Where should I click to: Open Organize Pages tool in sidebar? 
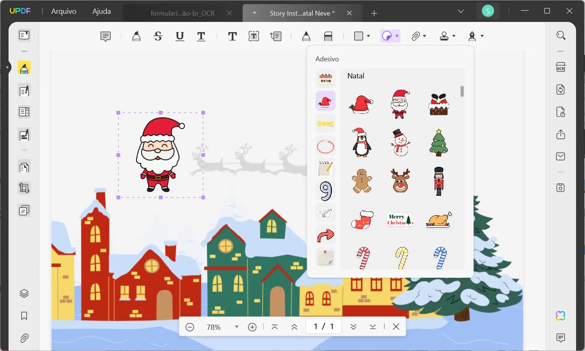[x=24, y=168]
